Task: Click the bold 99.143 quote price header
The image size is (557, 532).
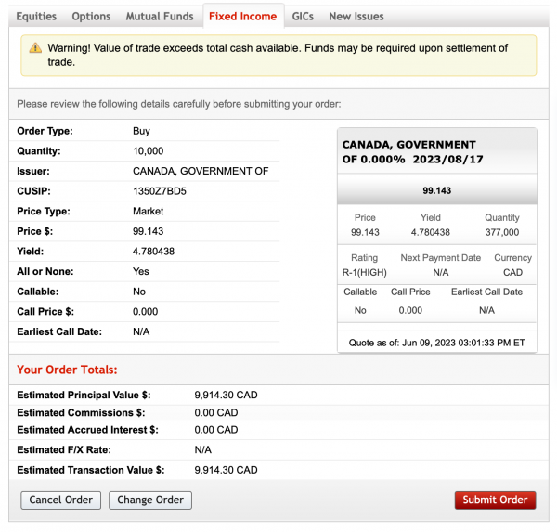Action: pos(436,191)
